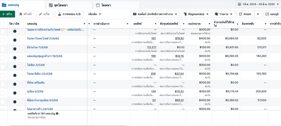281x126 pixels.
Task: Switch to the ชุดโฆษณา (Ad sets) tab
Action: point(51,5)
